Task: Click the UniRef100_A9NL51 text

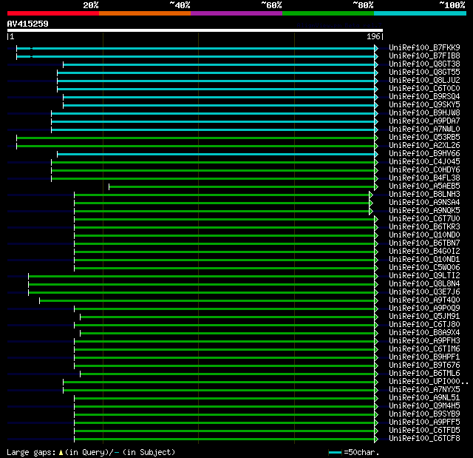Action: coord(424,398)
